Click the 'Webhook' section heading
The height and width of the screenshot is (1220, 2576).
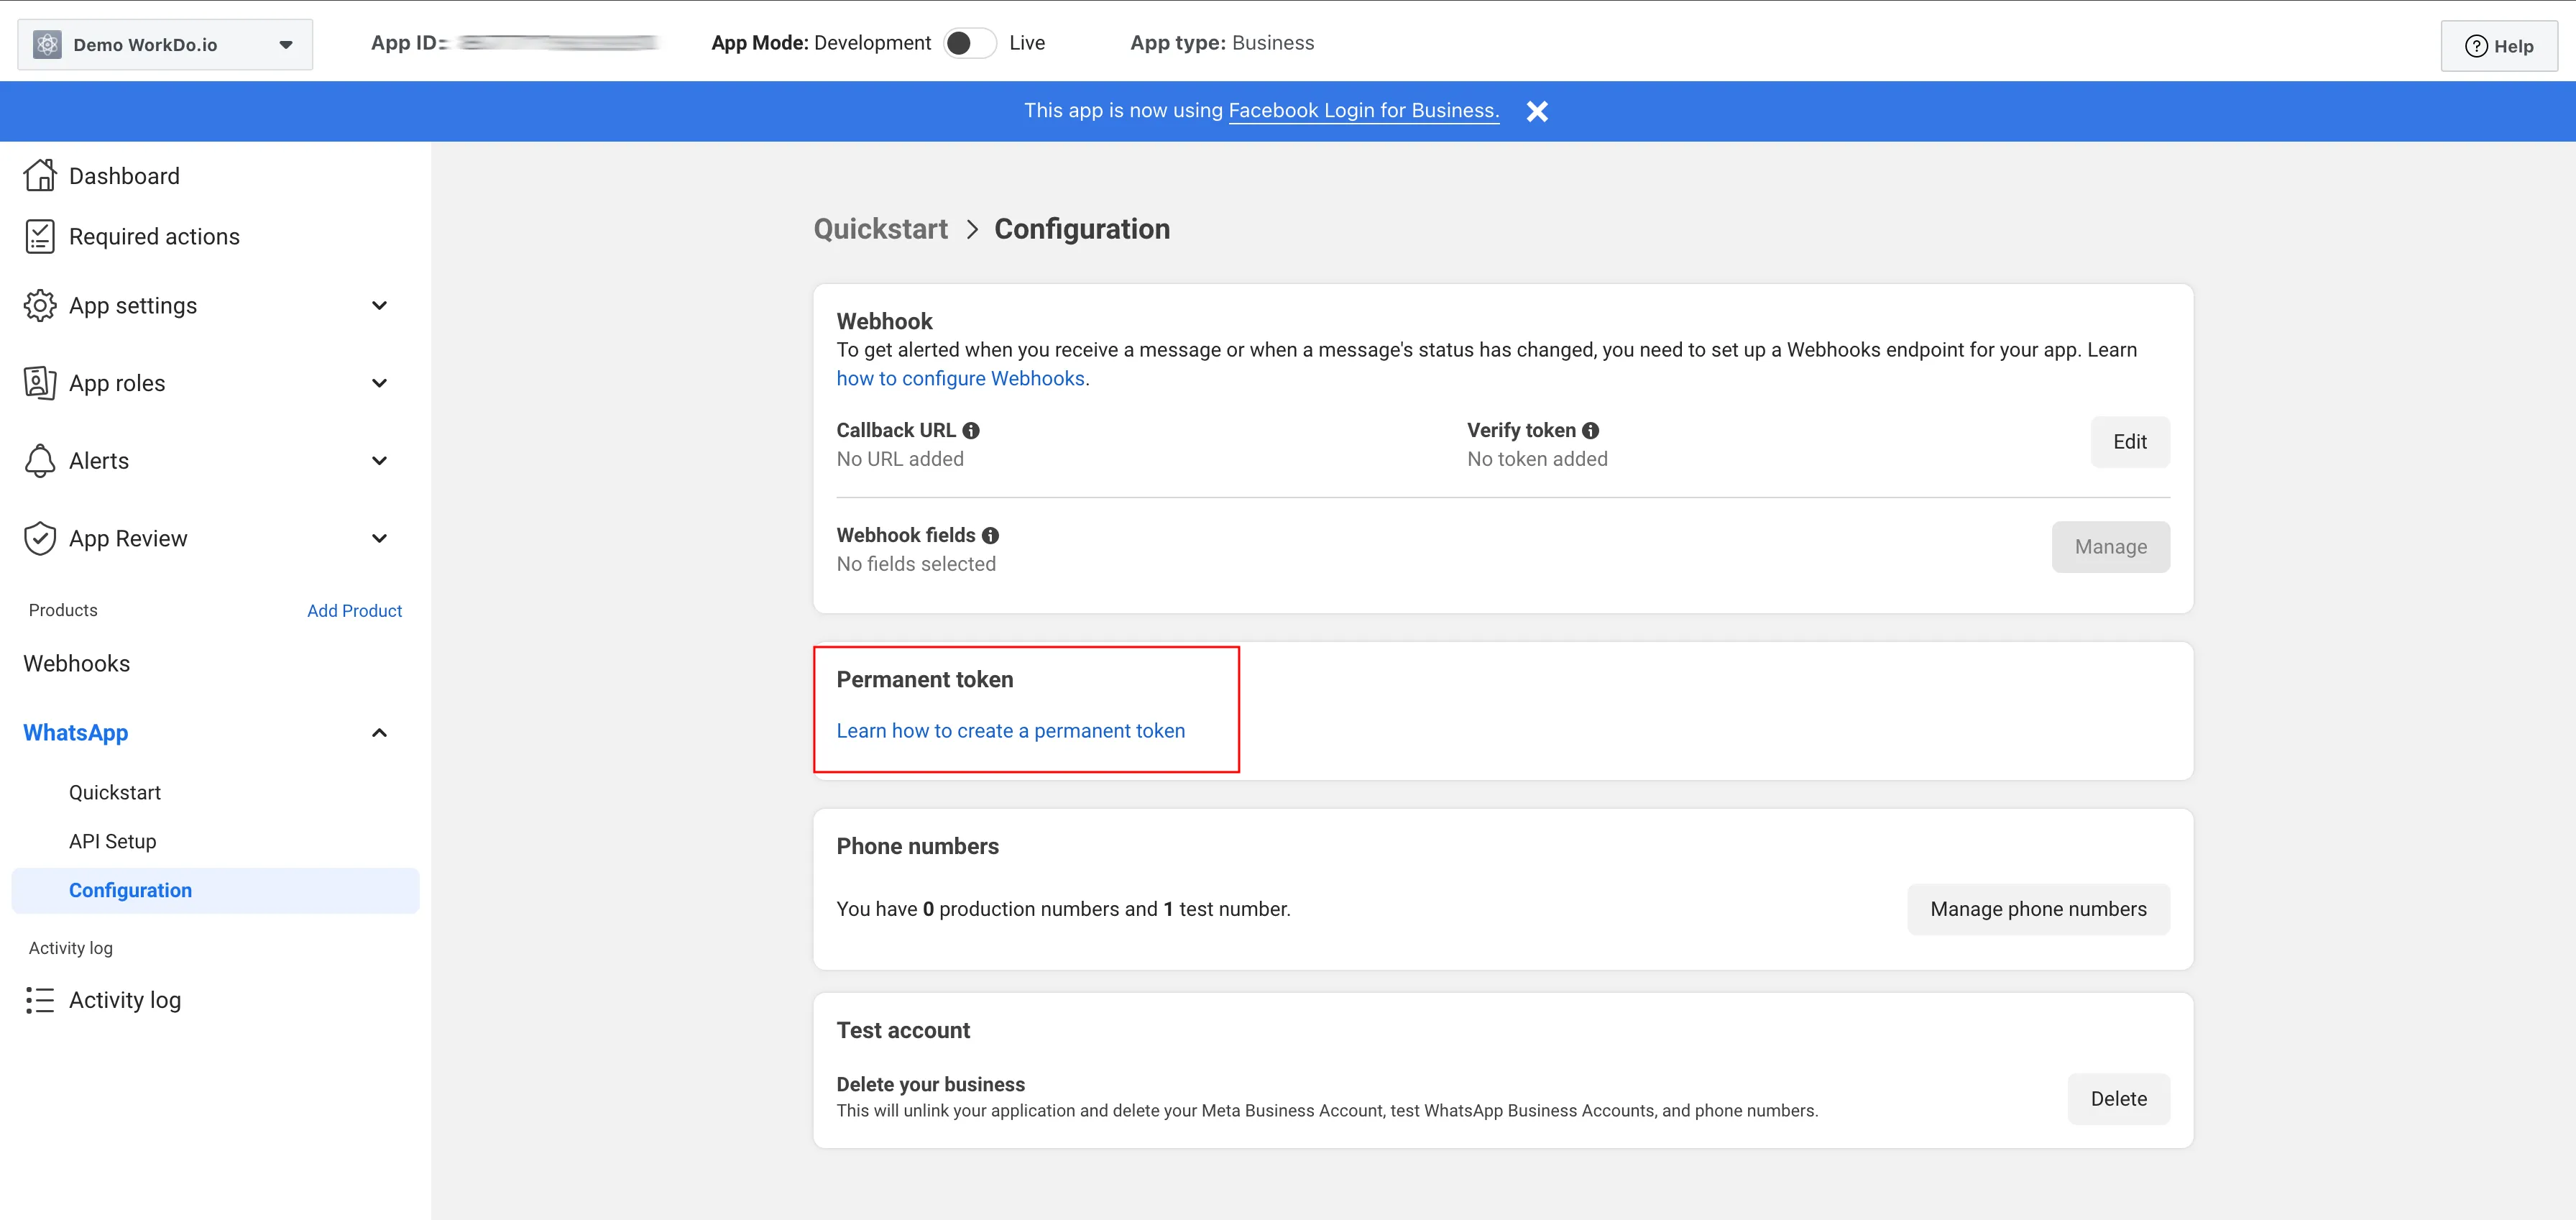click(x=885, y=322)
